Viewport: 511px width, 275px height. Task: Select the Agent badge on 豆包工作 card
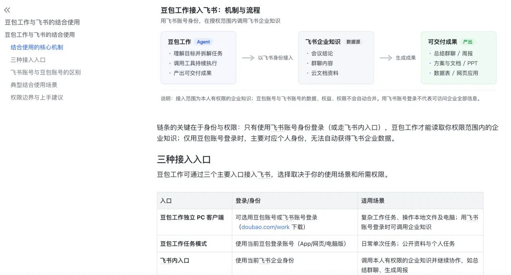click(x=203, y=42)
